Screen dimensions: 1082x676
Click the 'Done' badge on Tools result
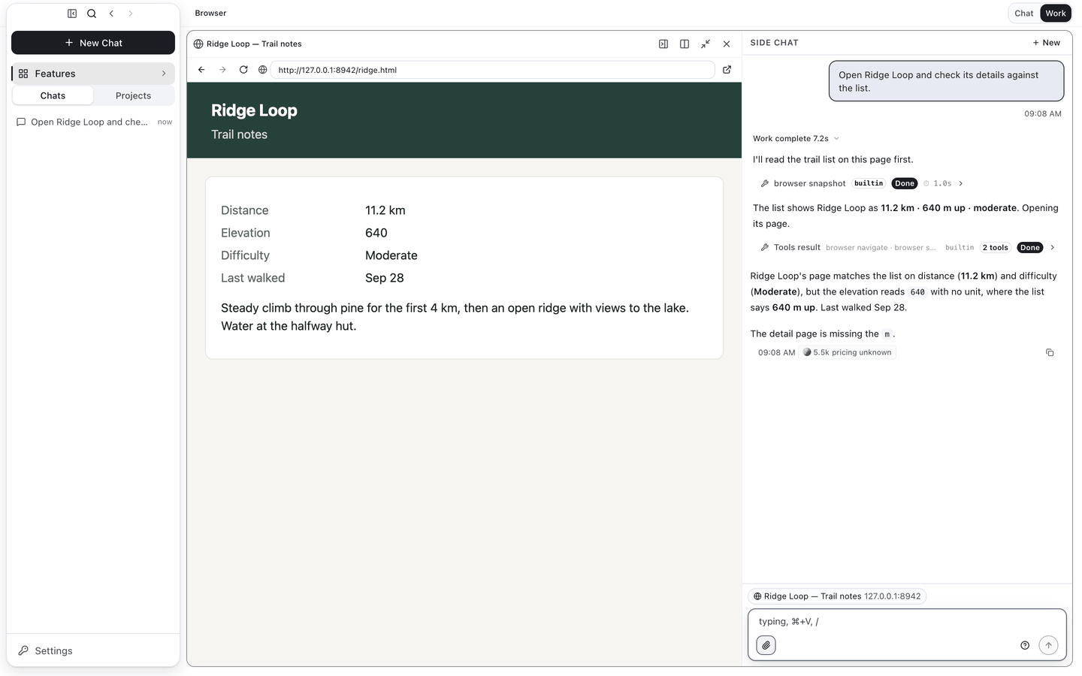1030,247
